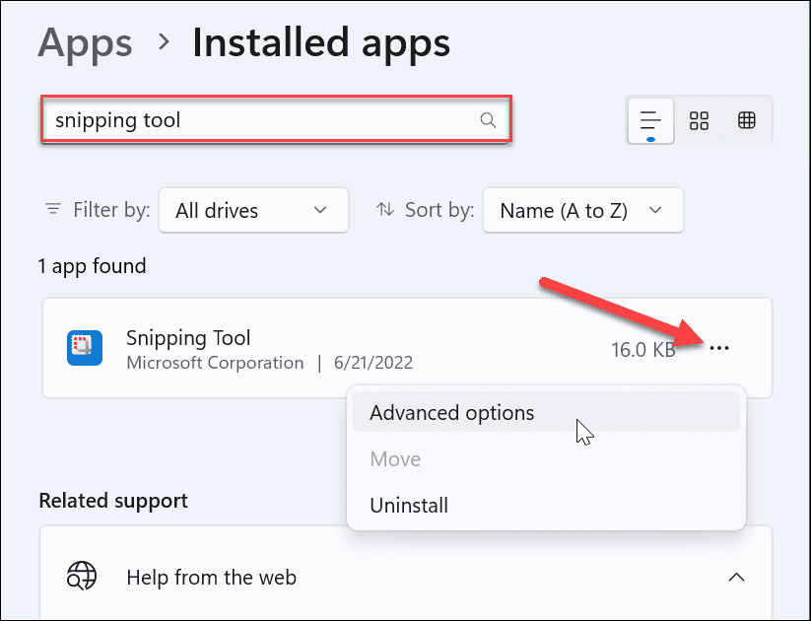
Task: Open the All drives filter dropdown
Action: [x=252, y=210]
